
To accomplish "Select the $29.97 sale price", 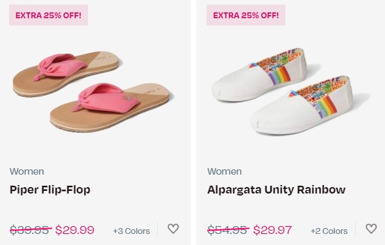I will pyautogui.click(x=272, y=230).
